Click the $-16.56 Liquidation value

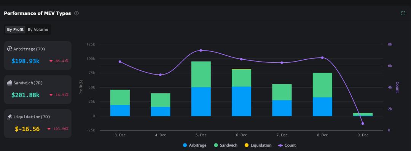tap(27, 129)
